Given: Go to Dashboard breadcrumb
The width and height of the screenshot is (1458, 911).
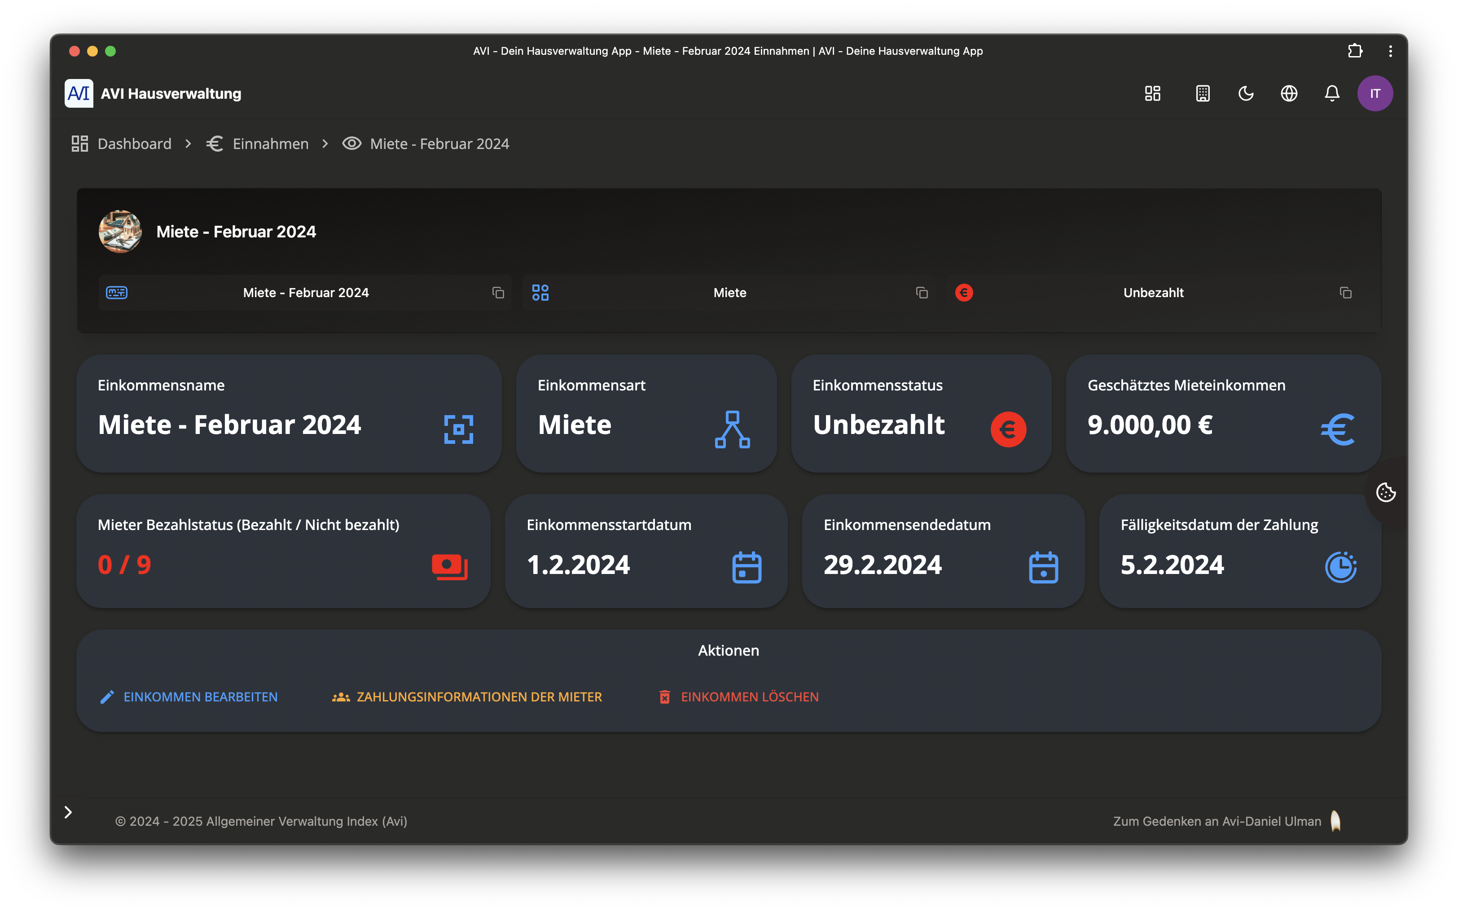Looking at the screenshot, I should pos(134,144).
